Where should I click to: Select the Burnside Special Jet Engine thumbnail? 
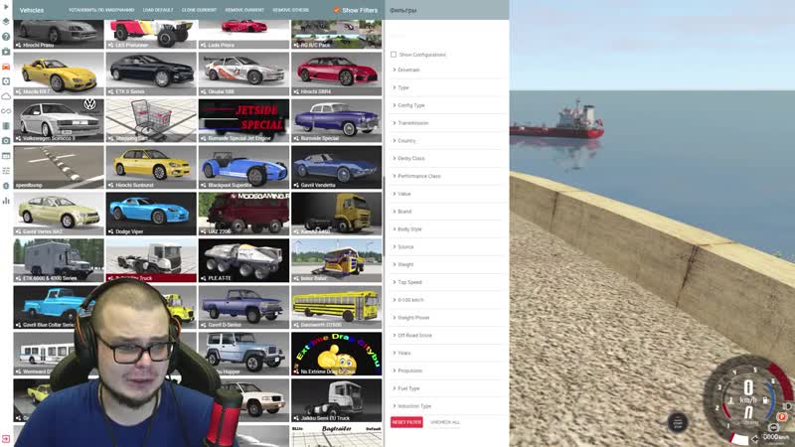(x=243, y=120)
